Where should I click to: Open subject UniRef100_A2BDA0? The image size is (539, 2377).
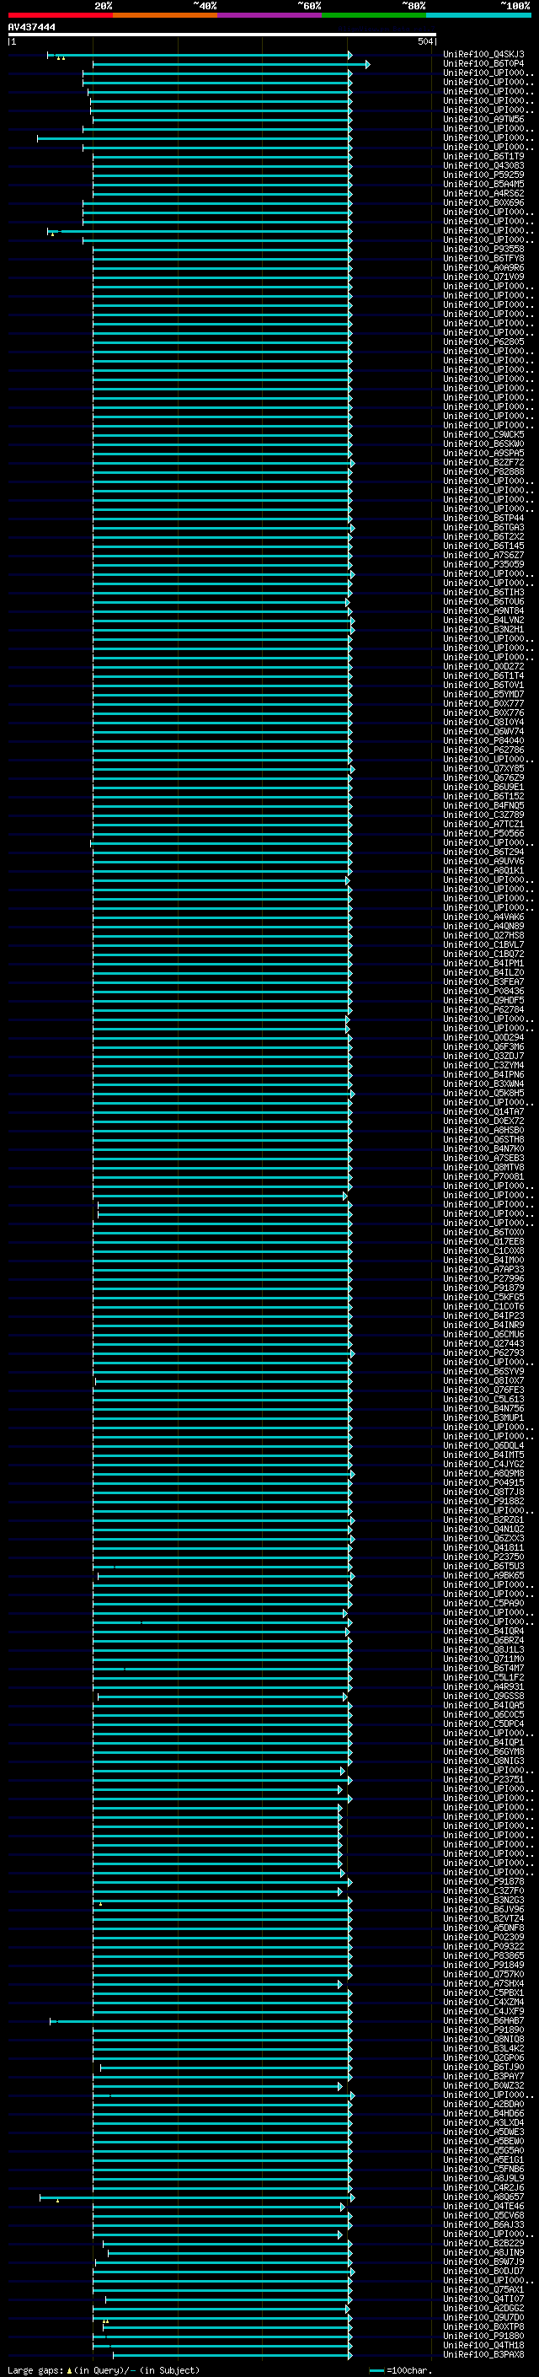[483, 2105]
